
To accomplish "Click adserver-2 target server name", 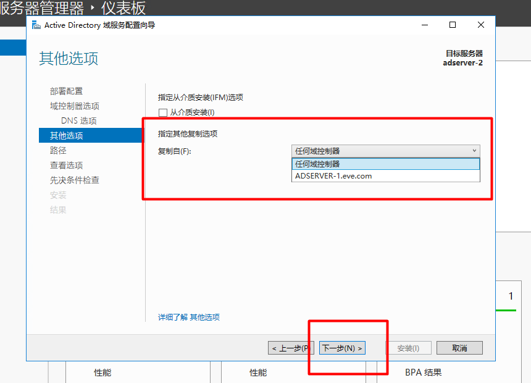I will click(x=462, y=63).
